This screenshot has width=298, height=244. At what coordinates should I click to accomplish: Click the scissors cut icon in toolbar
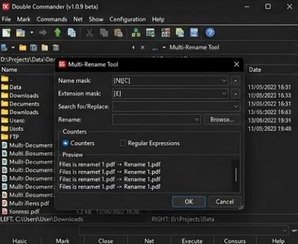tap(89, 33)
